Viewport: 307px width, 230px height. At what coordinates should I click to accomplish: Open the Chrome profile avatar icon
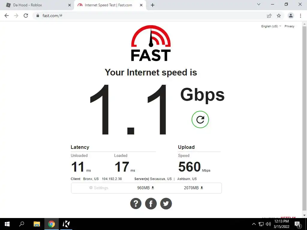coord(291,16)
